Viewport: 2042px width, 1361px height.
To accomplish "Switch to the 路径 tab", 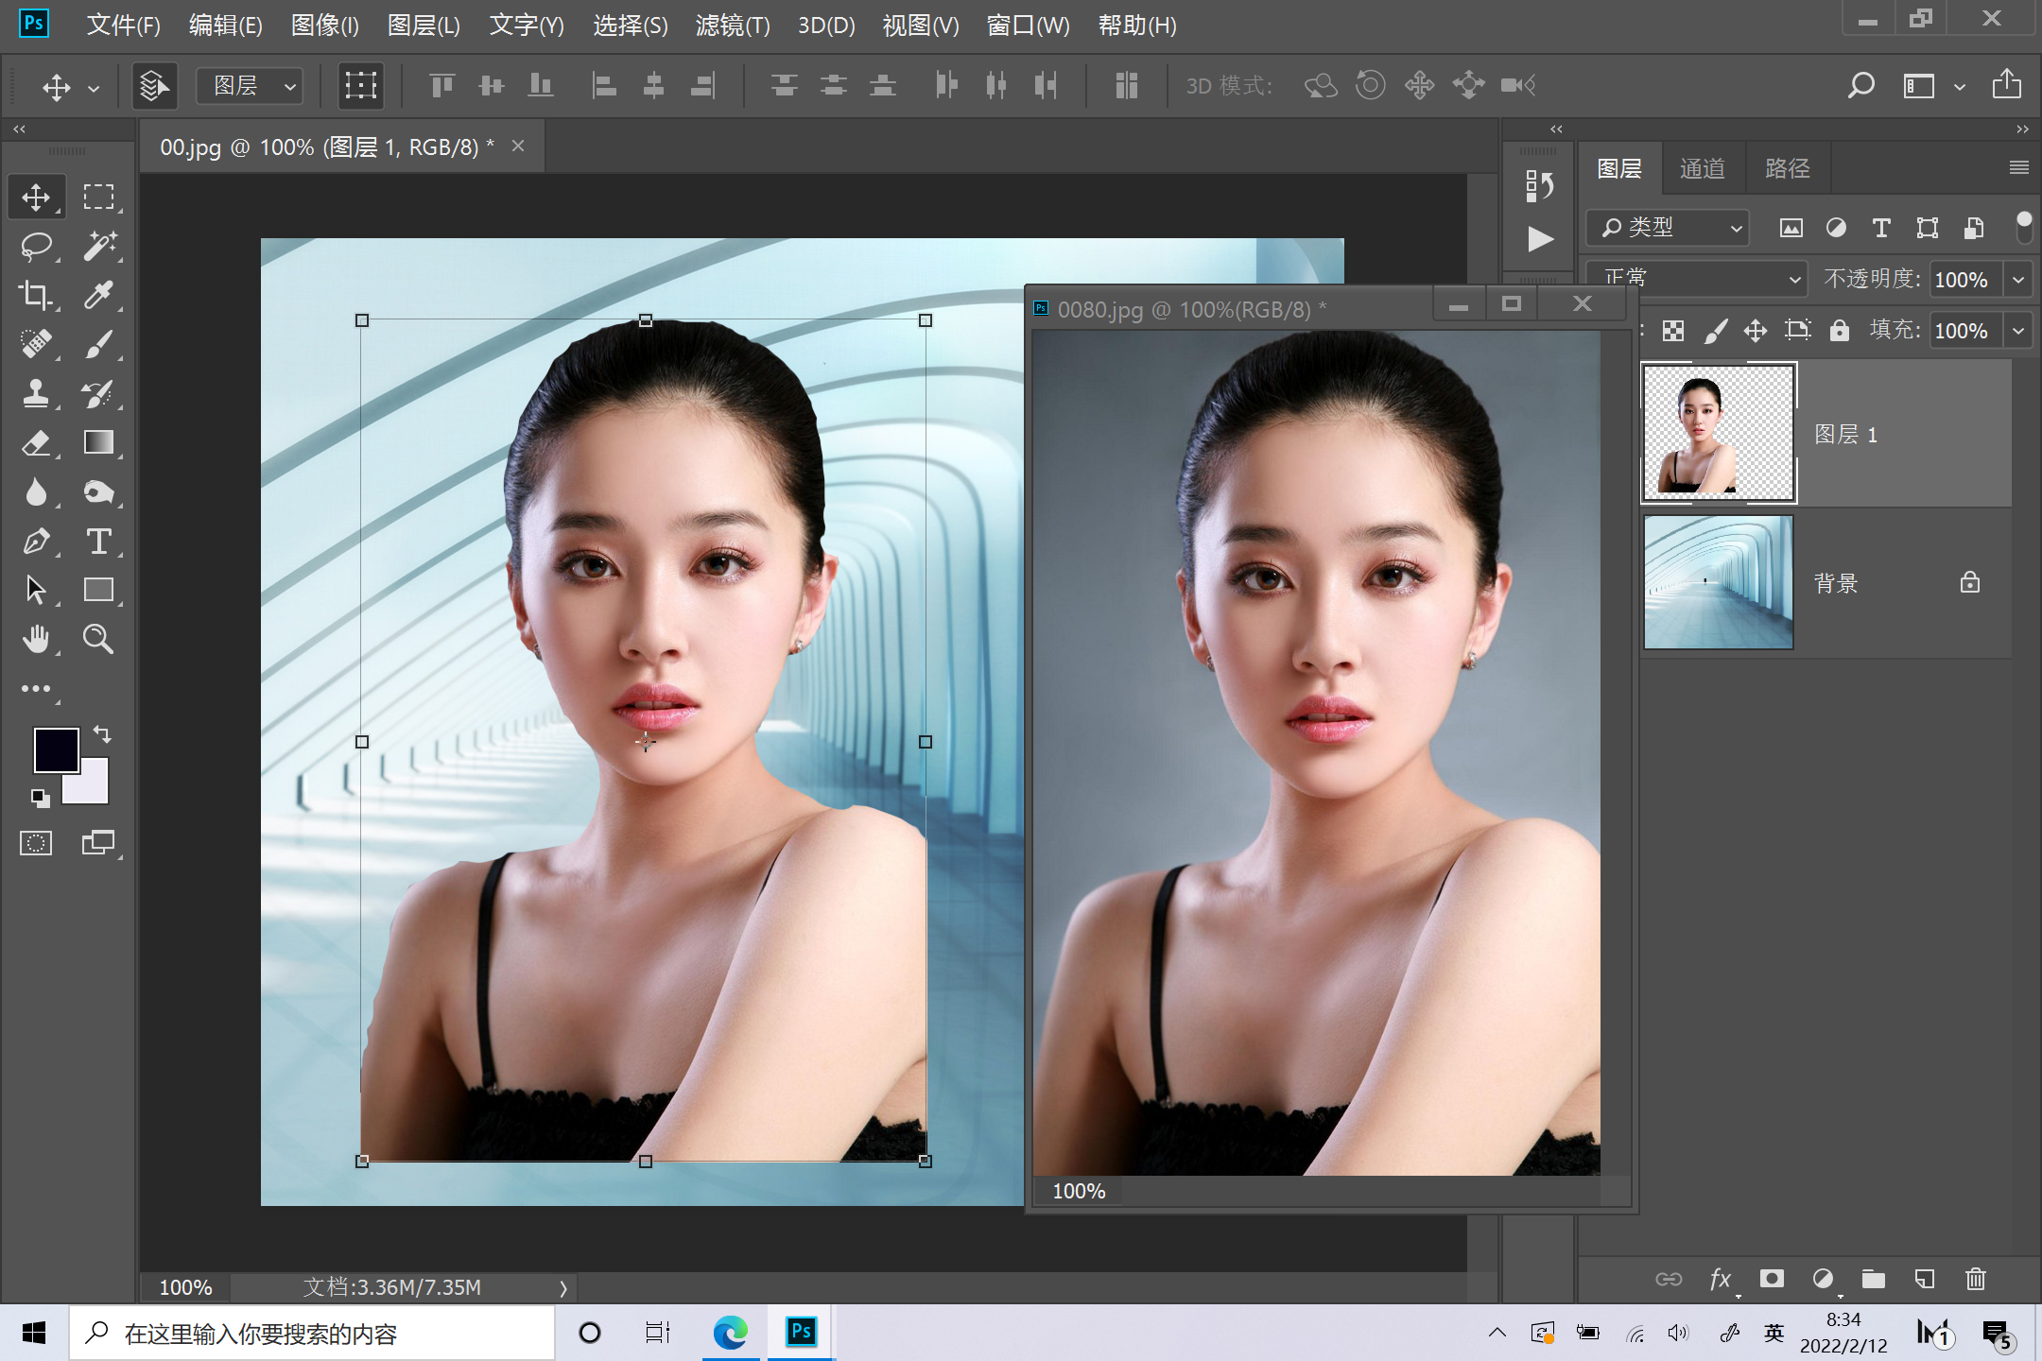I will coord(1787,168).
